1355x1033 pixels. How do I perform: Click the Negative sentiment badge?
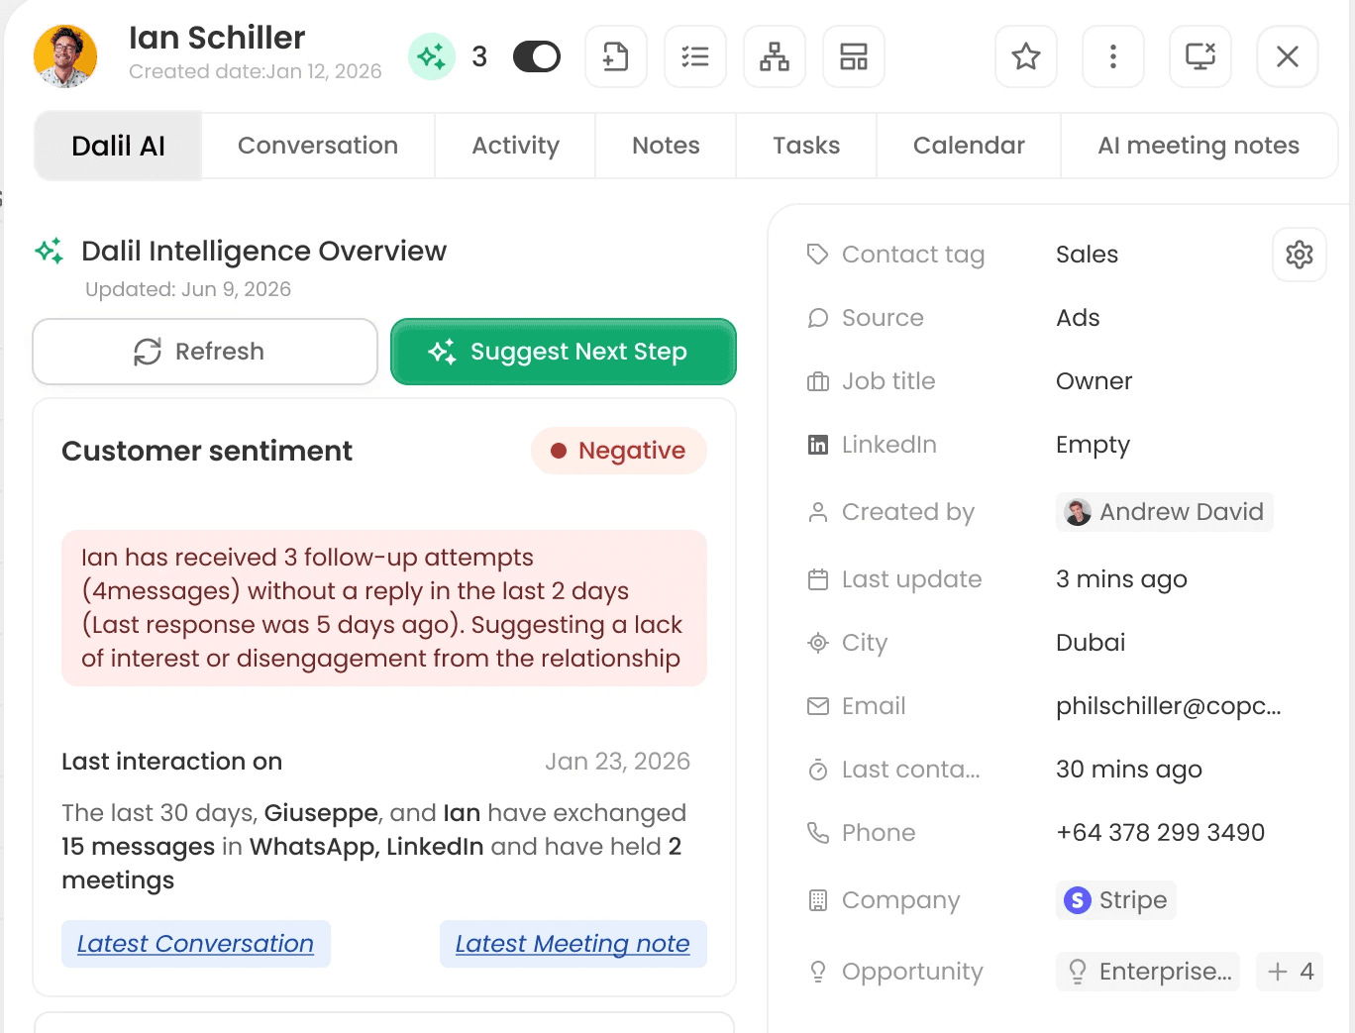pyautogui.click(x=619, y=451)
